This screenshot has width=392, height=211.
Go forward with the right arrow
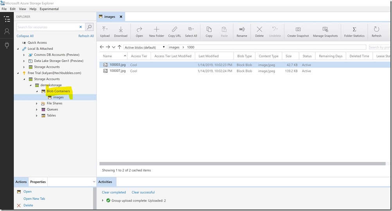point(108,47)
